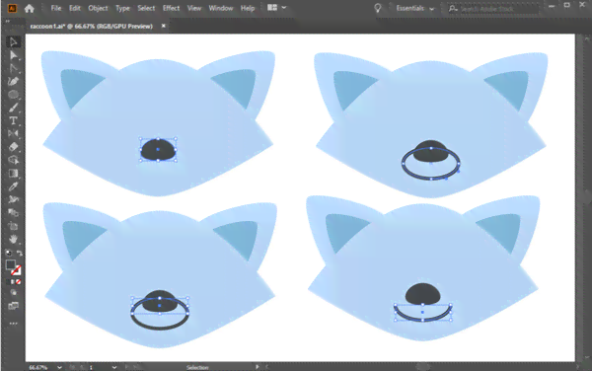The image size is (592, 371).
Task: Select the Reflect tool
Action: click(13, 133)
